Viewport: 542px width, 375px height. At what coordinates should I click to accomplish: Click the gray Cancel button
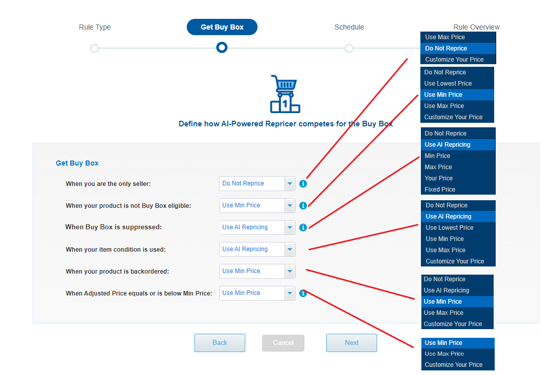283,343
